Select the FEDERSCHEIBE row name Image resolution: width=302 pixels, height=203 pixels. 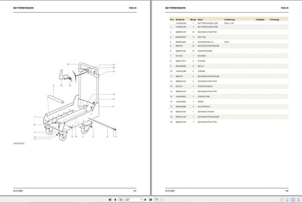205,51
